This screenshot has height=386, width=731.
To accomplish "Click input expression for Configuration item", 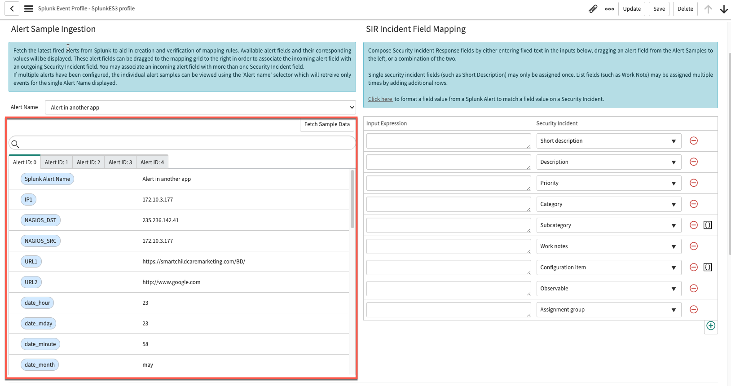I will click(449, 268).
